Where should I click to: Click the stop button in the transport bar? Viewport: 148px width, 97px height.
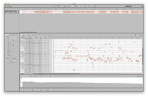coord(64,6)
